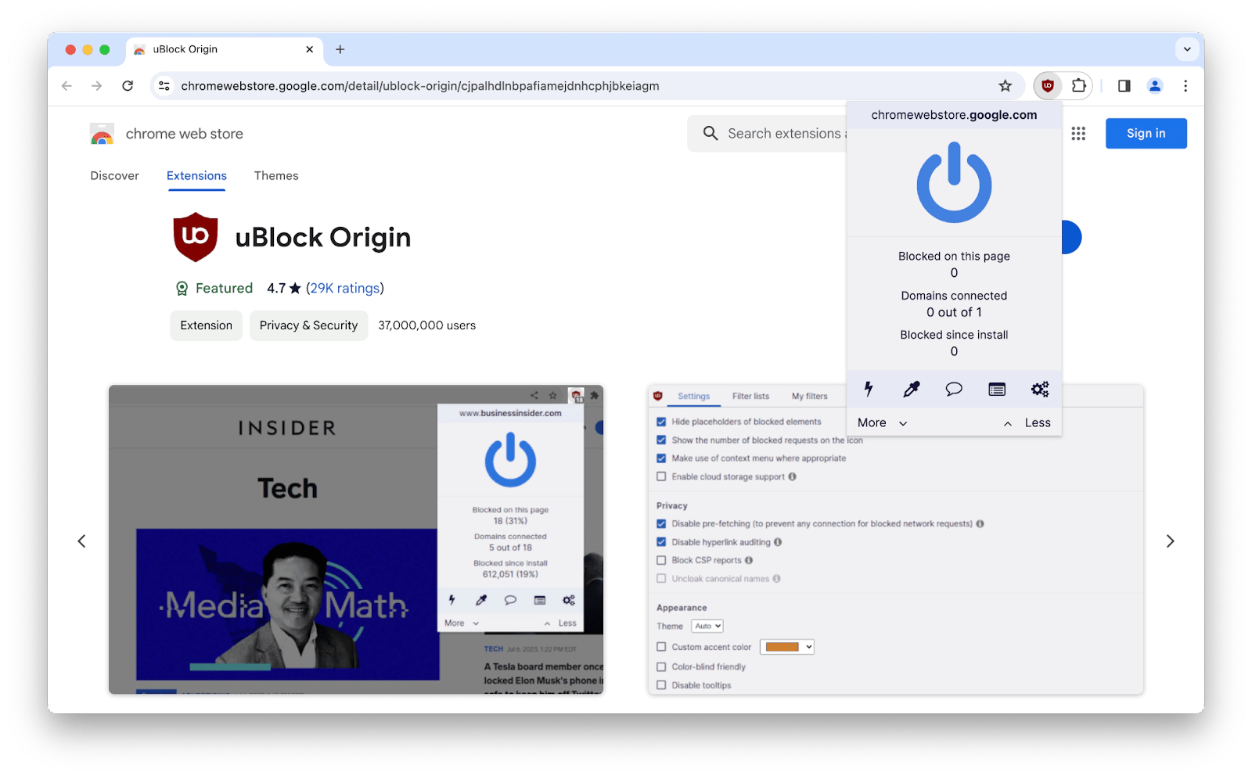The width and height of the screenshot is (1252, 776).
Task: Click info icon beside cloud storage support
Action: pyautogui.click(x=792, y=476)
